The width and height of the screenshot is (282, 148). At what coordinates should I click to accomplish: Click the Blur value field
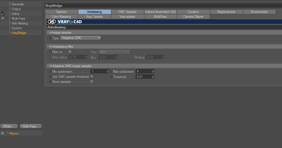(107, 57)
